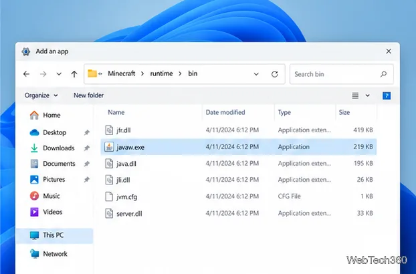Screen dimensions: 416x274
Task: Open more view options dropdown
Action: tap(367, 96)
